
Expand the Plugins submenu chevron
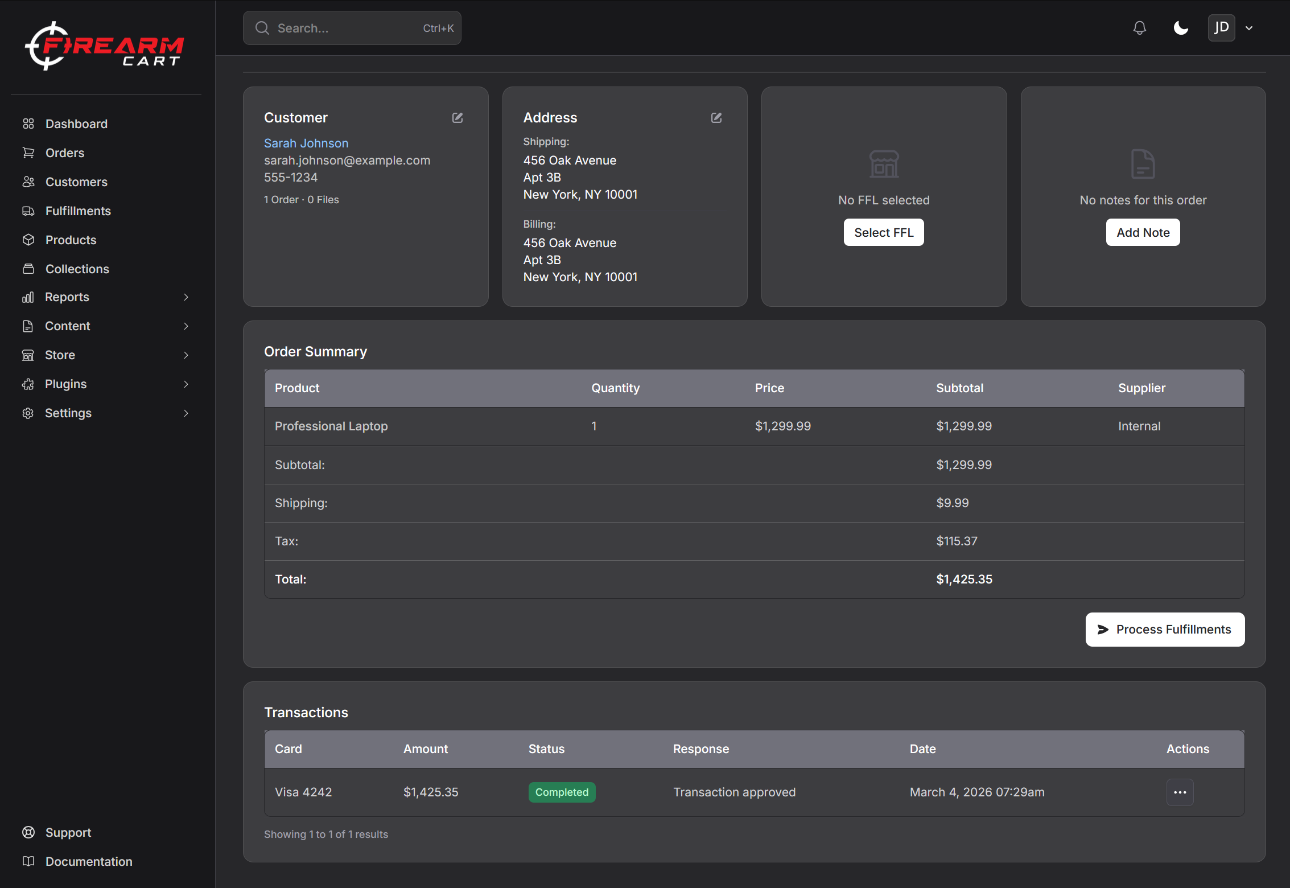coord(186,384)
